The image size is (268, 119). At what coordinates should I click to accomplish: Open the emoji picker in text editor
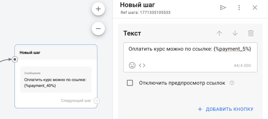132,65
